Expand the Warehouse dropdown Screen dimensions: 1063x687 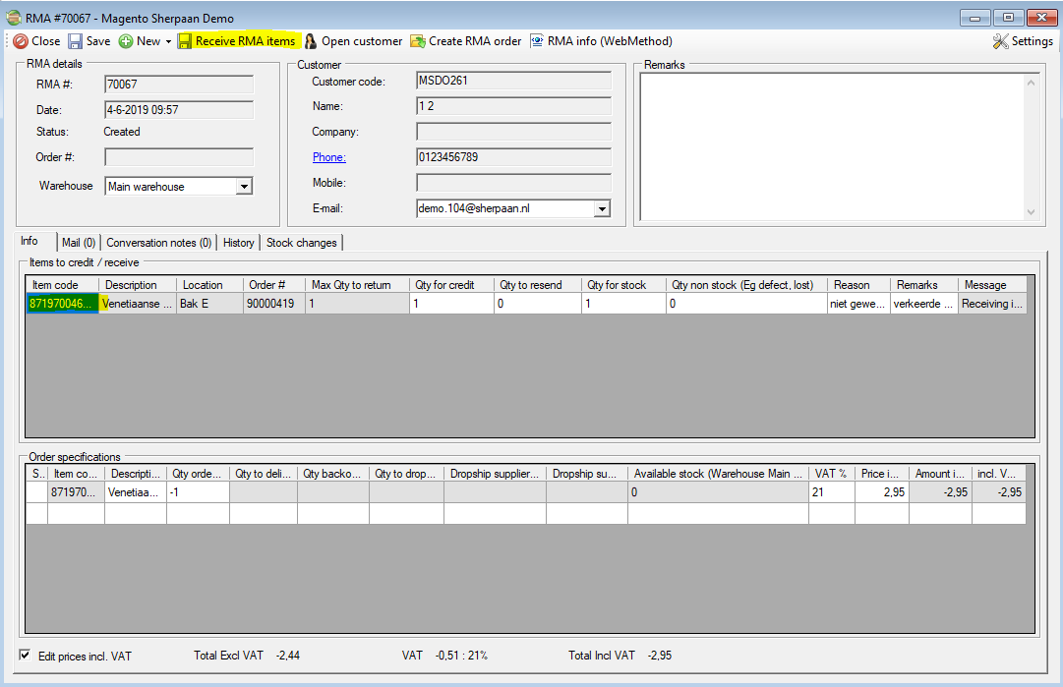[244, 187]
